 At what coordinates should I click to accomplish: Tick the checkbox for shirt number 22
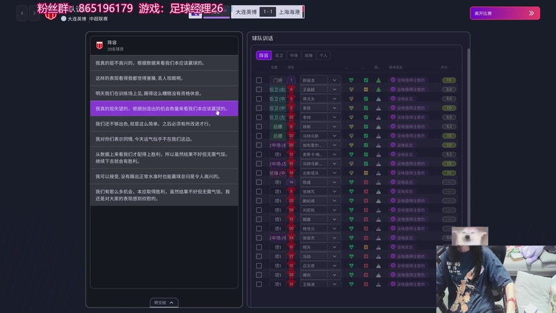coord(259,136)
